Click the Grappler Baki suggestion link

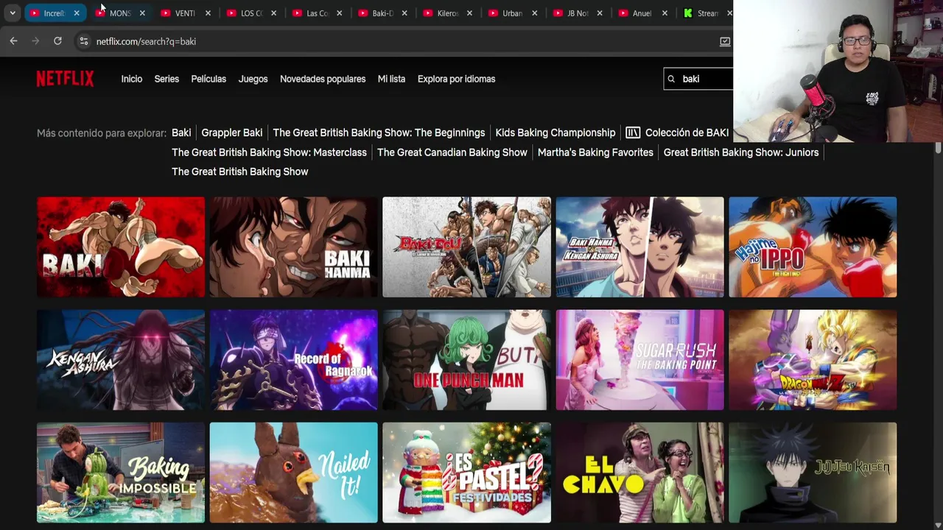tap(232, 132)
